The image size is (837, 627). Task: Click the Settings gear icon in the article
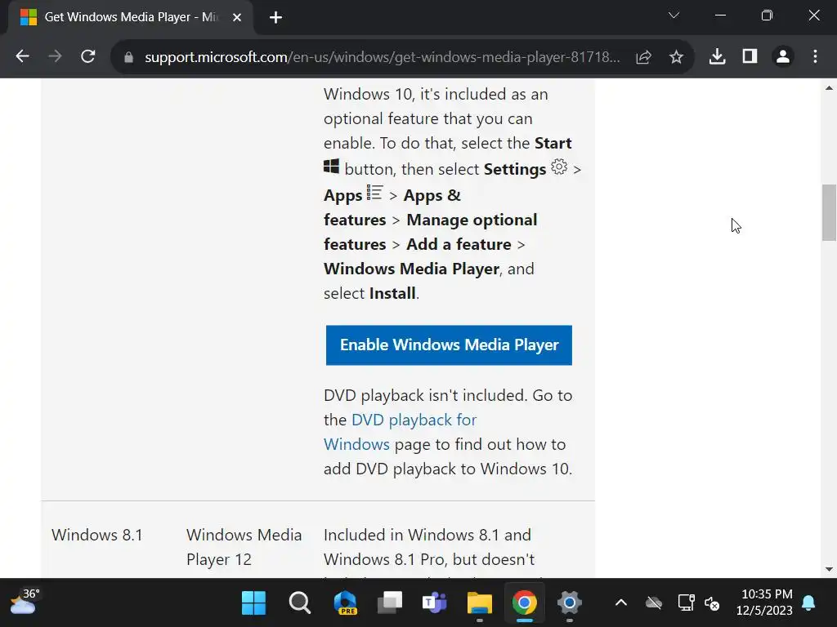(x=559, y=167)
